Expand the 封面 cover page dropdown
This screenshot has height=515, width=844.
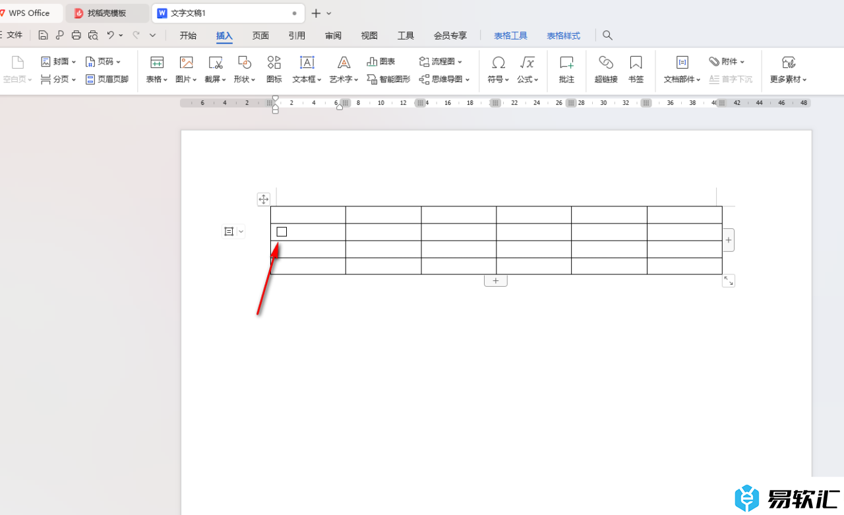tap(74, 62)
